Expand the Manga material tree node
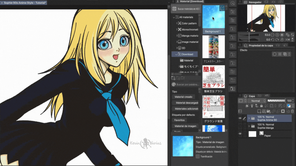The height and width of the screenshot is (166, 296). pos(177,35)
